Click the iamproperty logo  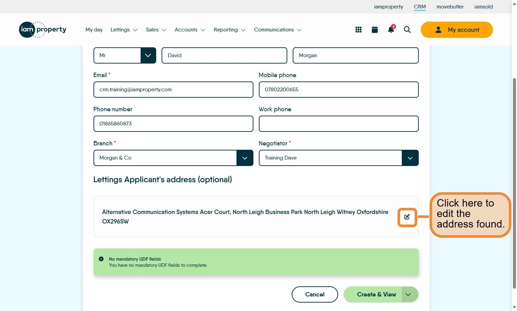(x=43, y=30)
